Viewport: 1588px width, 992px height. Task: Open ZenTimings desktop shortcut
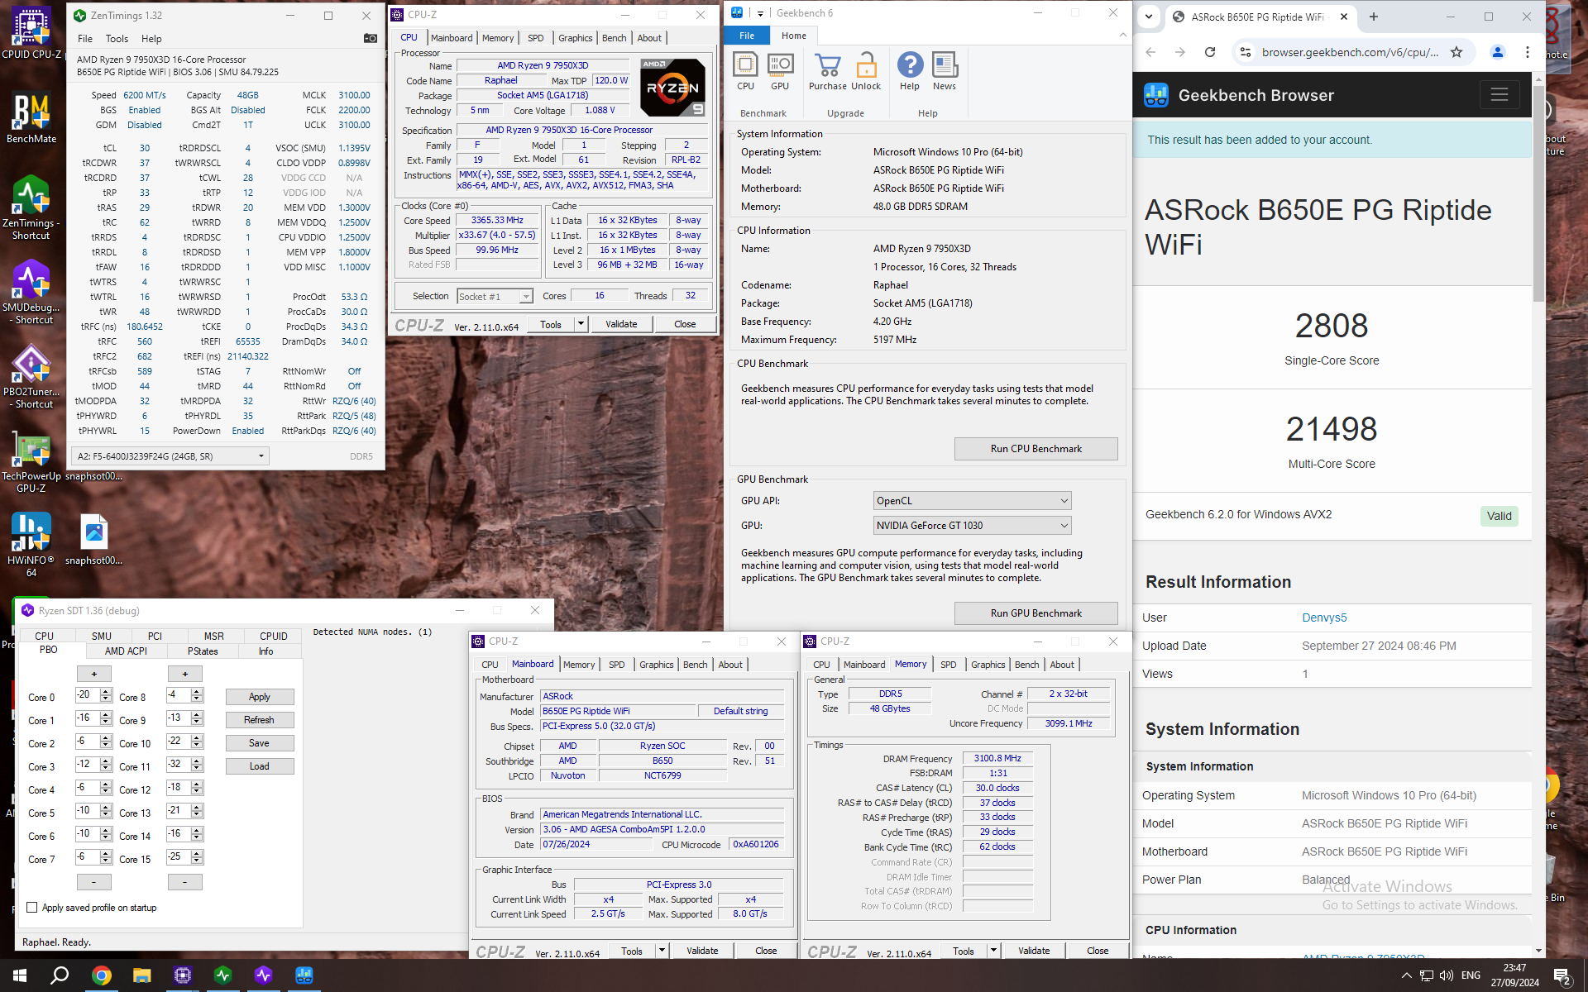tap(31, 207)
